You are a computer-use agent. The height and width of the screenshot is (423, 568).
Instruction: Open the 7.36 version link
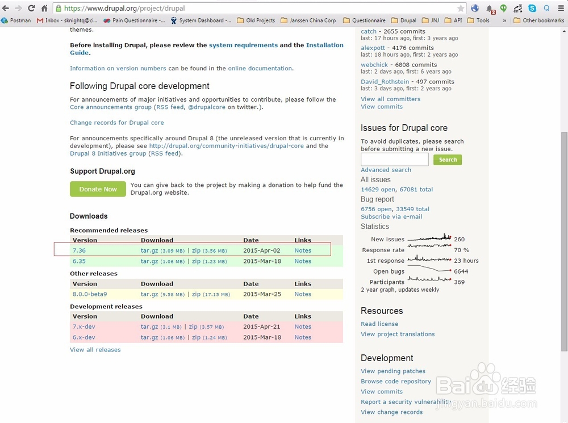(79, 250)
